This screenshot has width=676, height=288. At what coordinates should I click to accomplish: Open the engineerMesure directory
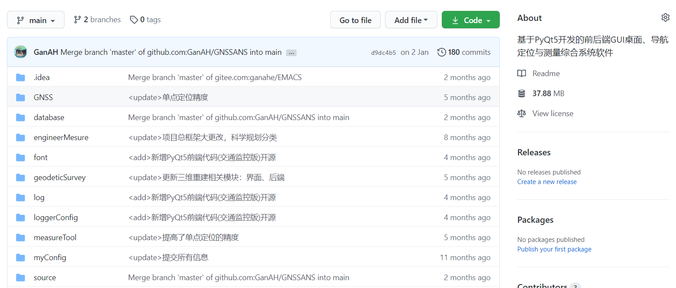(x=61, y=137)
